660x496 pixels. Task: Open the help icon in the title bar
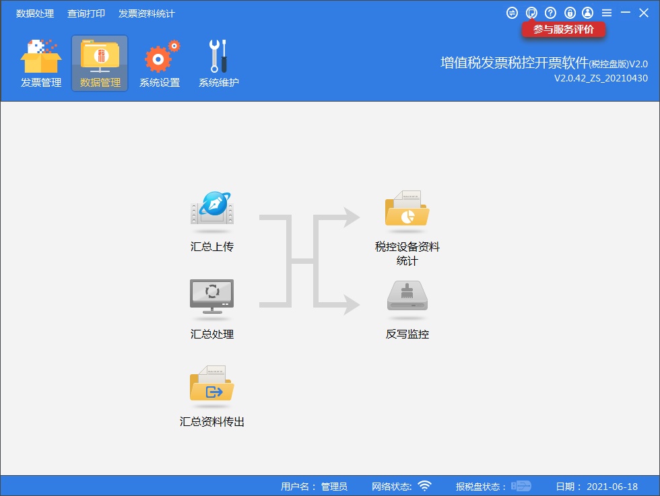pos(550,11)
